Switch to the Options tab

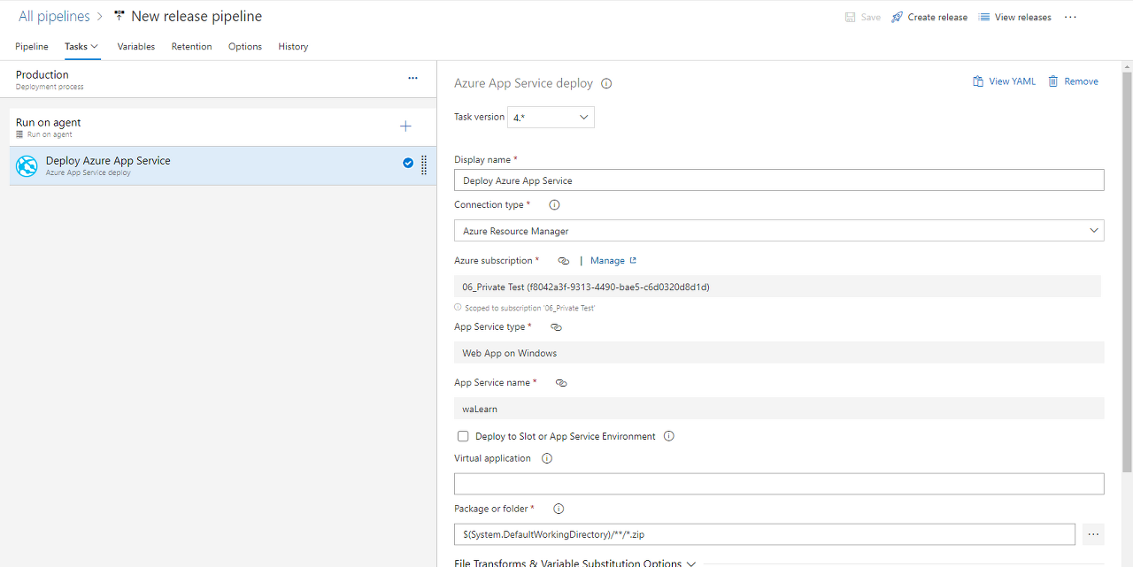pyautogui.click(x=245, y=47)
